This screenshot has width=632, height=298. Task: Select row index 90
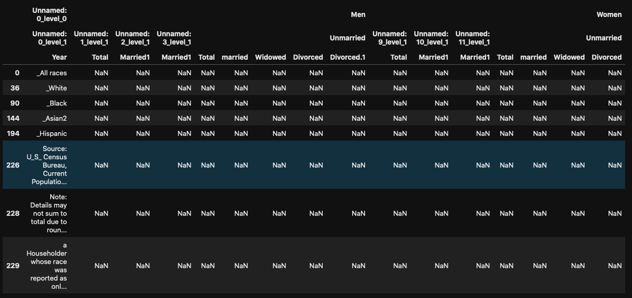15,103
